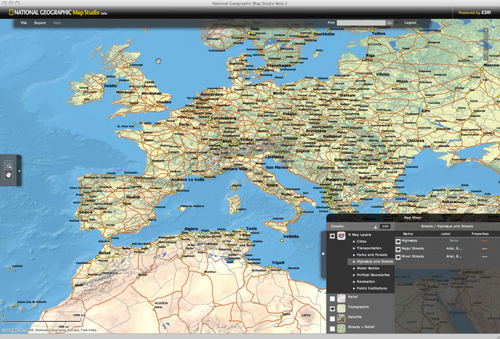
Task: Expand the Highways and Streets group
Action: 354,262
